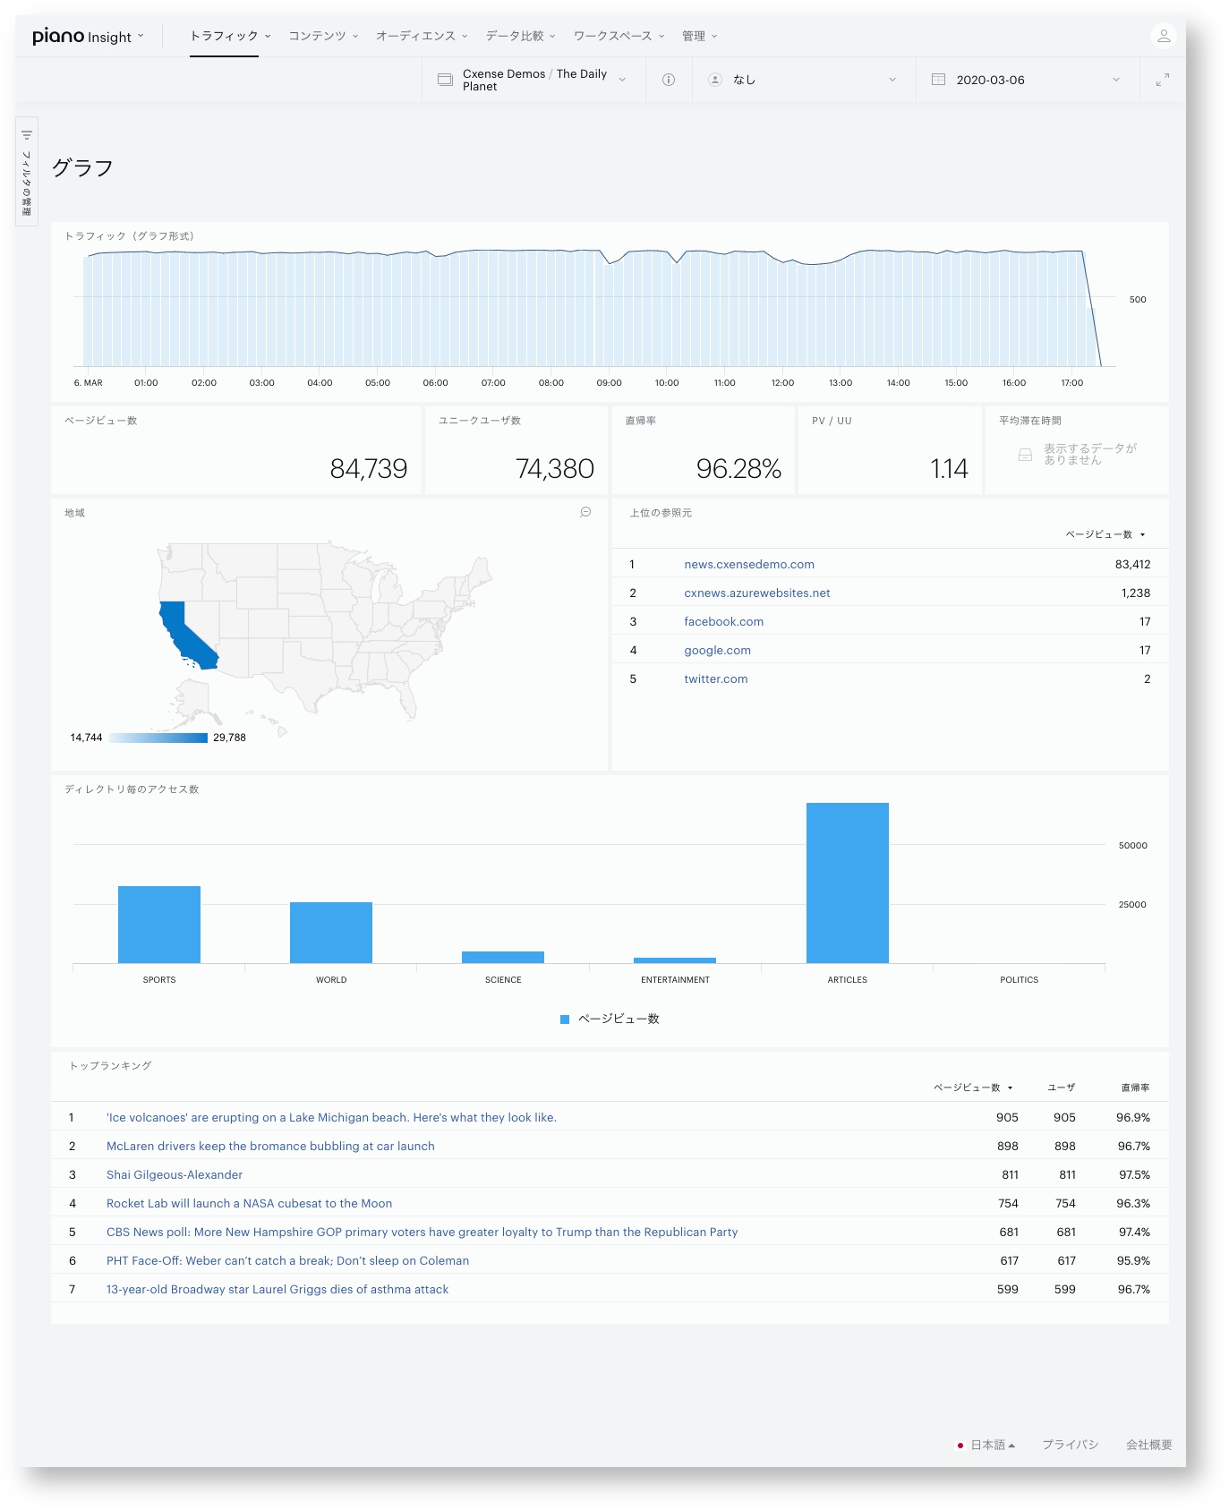1229x1510 pixels.
Task: Click the calendar icon next to 2020-03-06
Action: click(x=938, y=80)
